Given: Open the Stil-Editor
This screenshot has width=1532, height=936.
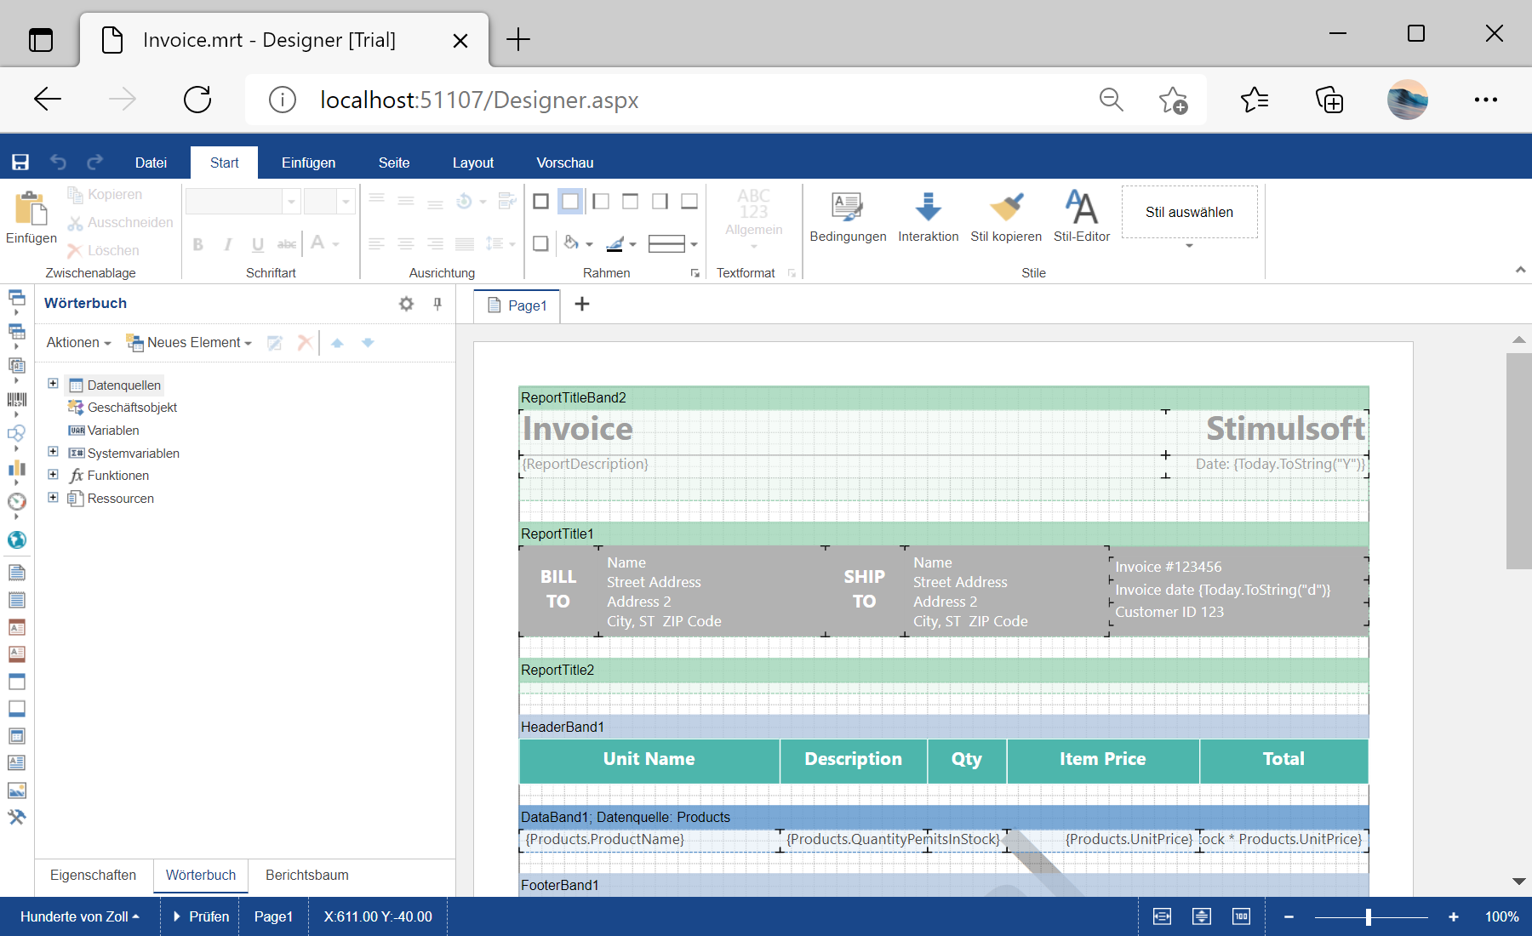Looking at the screenshot, I should point(1082,218).
